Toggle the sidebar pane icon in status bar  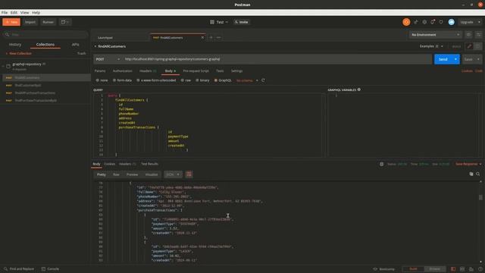(453, 269)
